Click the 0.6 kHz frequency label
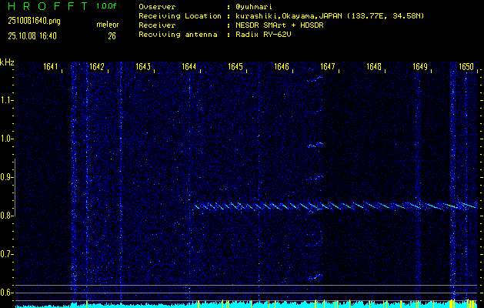 coord(7,292)
